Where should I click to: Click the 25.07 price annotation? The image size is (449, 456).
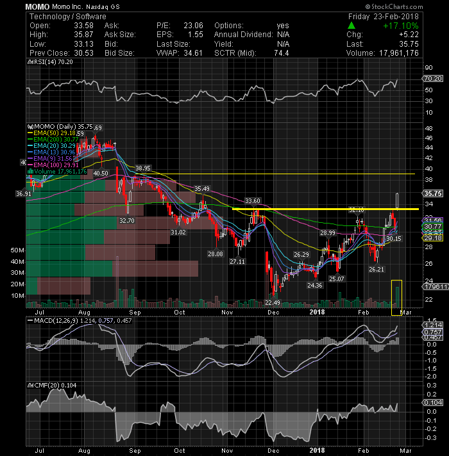pyautogui.click(x=337, y=279)
